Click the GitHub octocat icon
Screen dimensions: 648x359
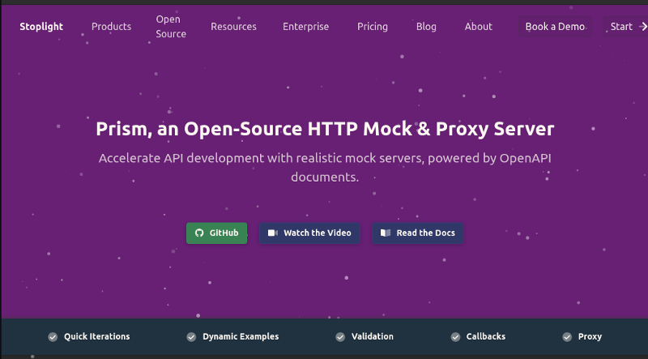coord(199,233)
